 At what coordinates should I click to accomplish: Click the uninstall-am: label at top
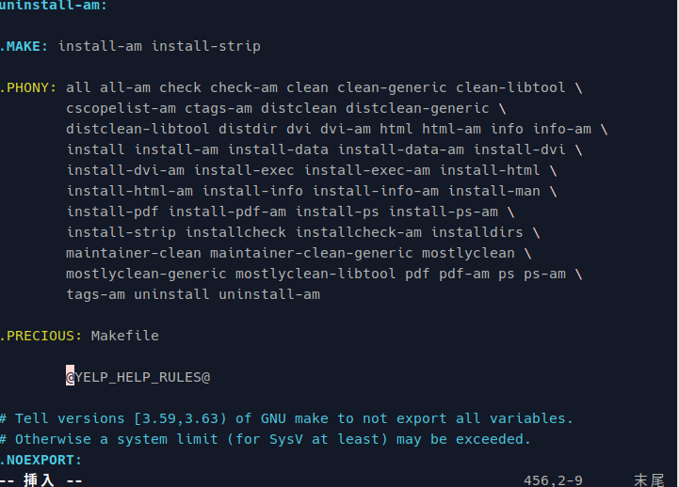click(x=53, y=6)
